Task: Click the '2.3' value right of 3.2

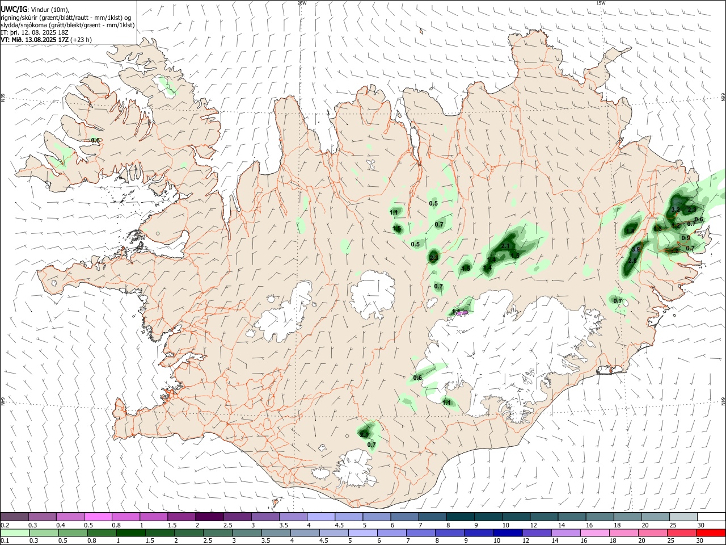Action: (691, 209)
